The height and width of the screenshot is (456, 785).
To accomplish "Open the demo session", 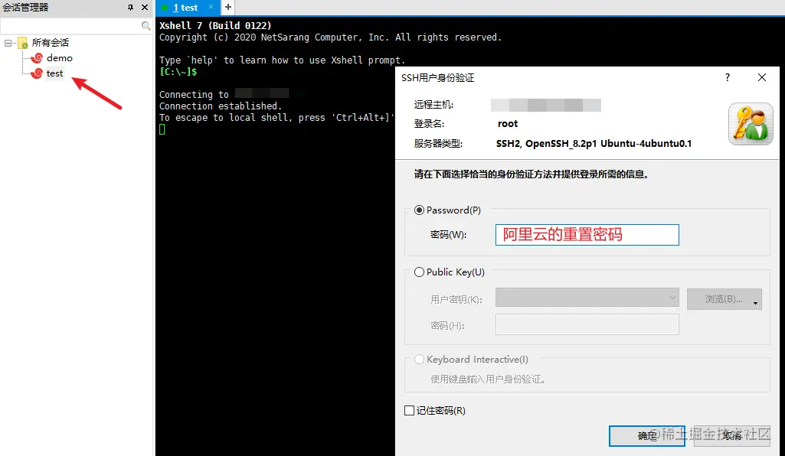I will pyautogui.click(x=59, y=58).
